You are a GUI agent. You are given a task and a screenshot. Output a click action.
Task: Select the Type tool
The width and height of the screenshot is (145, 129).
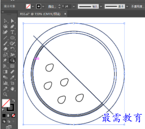pyautogui.click(x=12, y=32)
